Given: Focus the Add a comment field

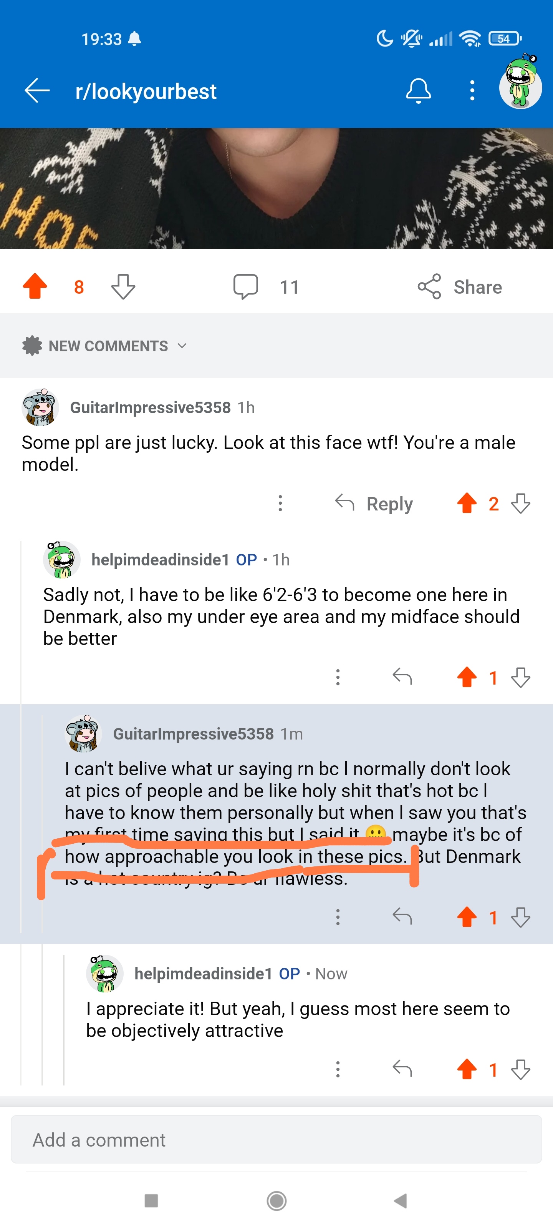Looking at the screenshot, I should pos(276,1140).
